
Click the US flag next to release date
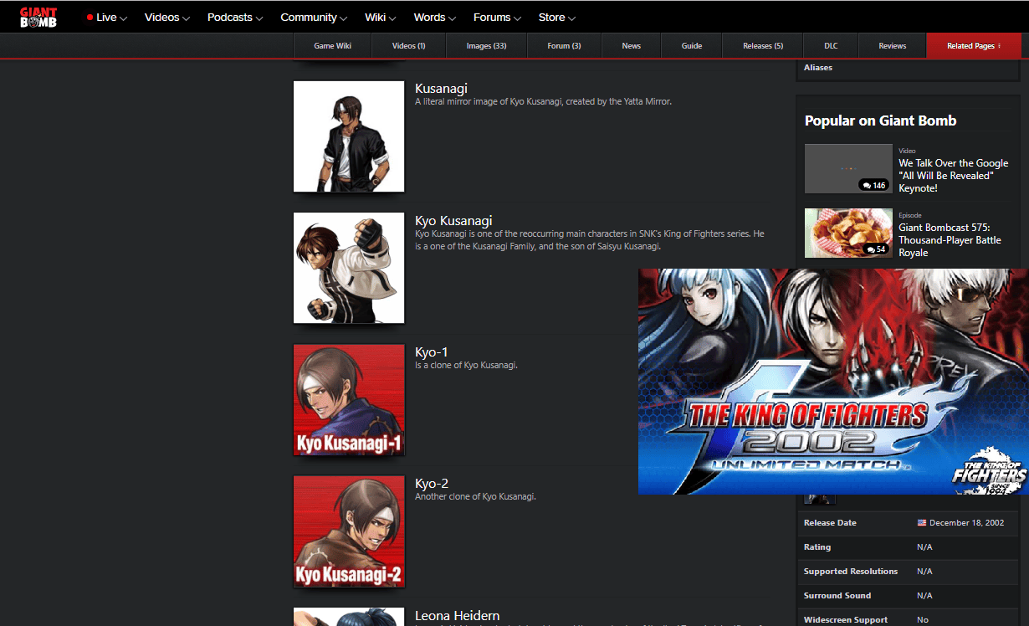(922, 523)
